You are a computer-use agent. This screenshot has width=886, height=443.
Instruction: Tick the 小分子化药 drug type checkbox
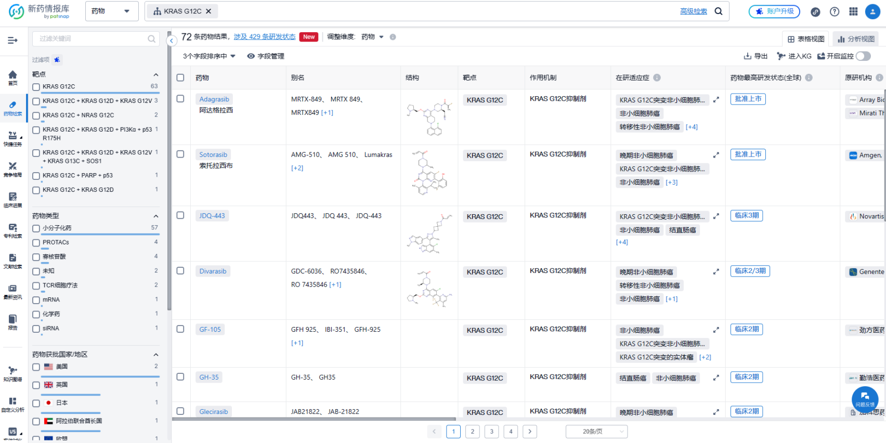tap(36, 228)
